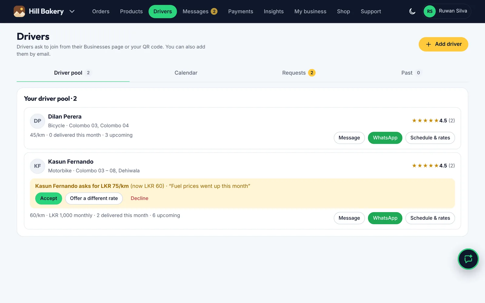This screenshot has height=303, width=485.
Task: Open the Requests tab
Action: click(299, 73)
